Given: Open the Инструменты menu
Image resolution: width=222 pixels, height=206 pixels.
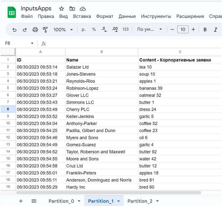Looking at the screenshot, I should click(x=156, y=17).
